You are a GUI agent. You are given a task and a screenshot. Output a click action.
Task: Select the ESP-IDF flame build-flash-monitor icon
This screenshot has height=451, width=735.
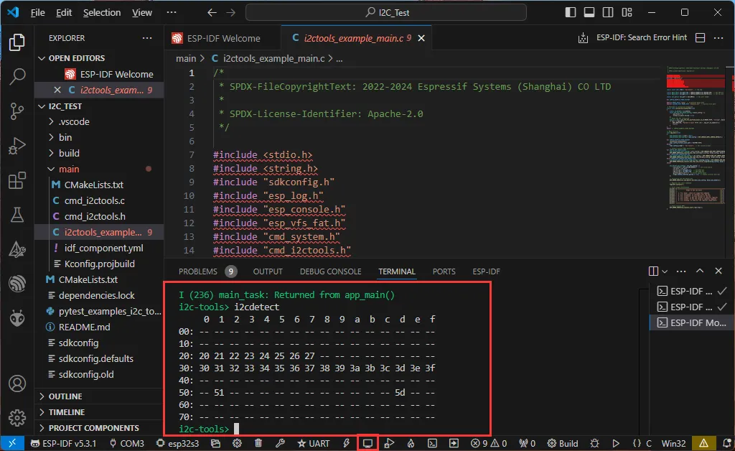(x=411, y=443)
